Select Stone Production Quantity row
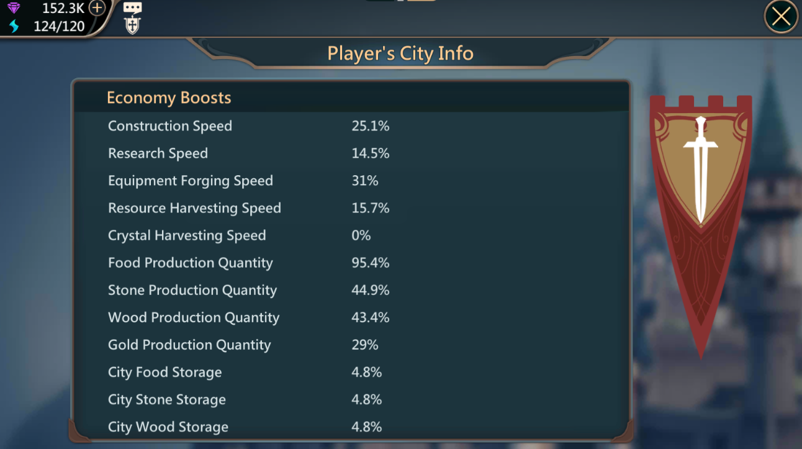 click(351, 290)
